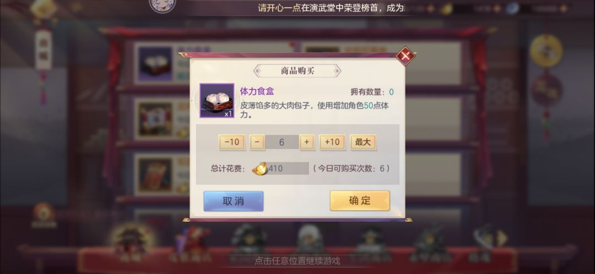595x274 pixels.
Task: Close the purchase dialog with red X
Action: tap(405, 56)
